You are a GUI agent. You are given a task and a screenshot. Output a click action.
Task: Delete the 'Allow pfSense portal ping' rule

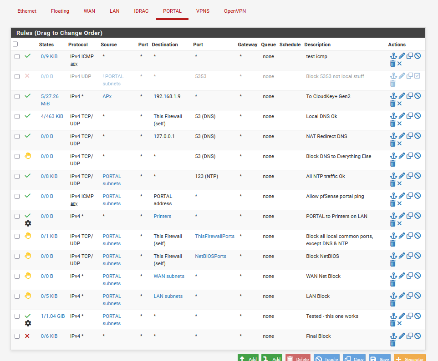393,203
